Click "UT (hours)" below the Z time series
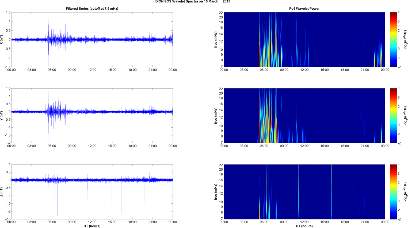 pos(92,226)
